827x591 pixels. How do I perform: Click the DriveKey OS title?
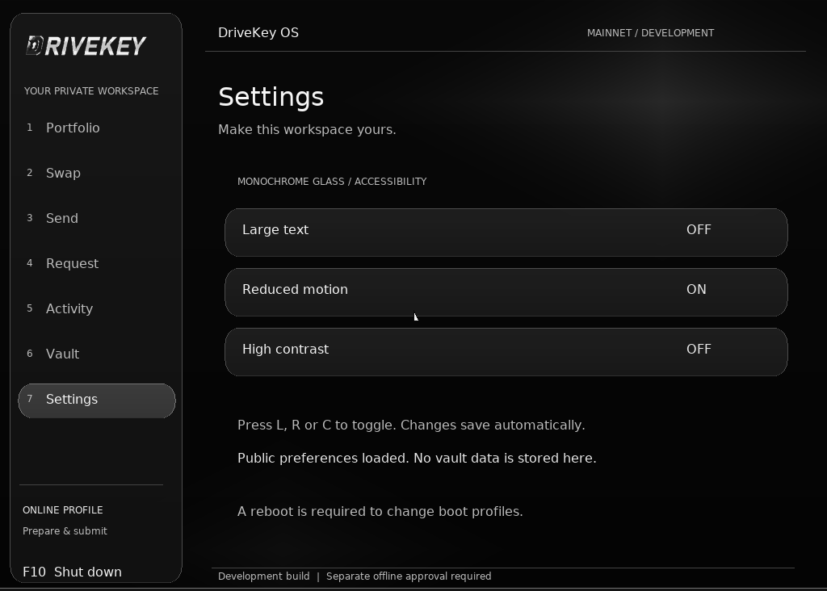click(x=258, y=32)
